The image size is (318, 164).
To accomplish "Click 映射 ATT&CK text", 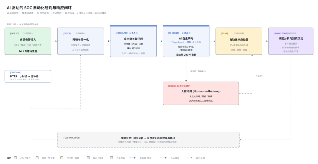I will 133,48.
